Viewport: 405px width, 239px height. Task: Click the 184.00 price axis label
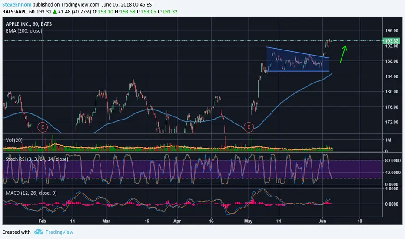click(392, 76)
